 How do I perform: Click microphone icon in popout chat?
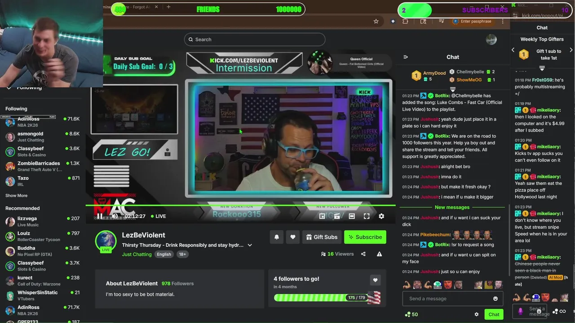(x=520, y=311)
